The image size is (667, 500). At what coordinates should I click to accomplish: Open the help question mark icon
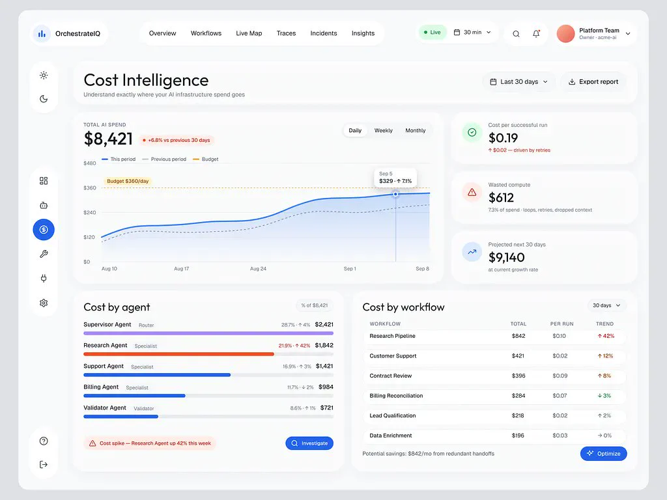click(44, 441)
